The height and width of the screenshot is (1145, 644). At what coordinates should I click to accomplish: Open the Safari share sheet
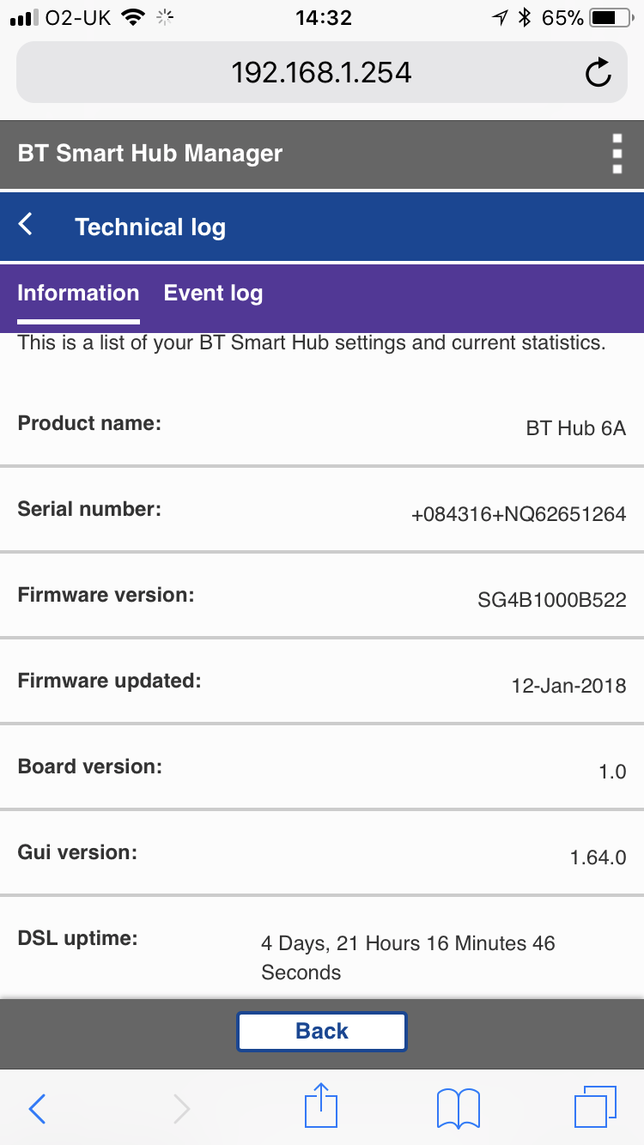coord(321,1106)
